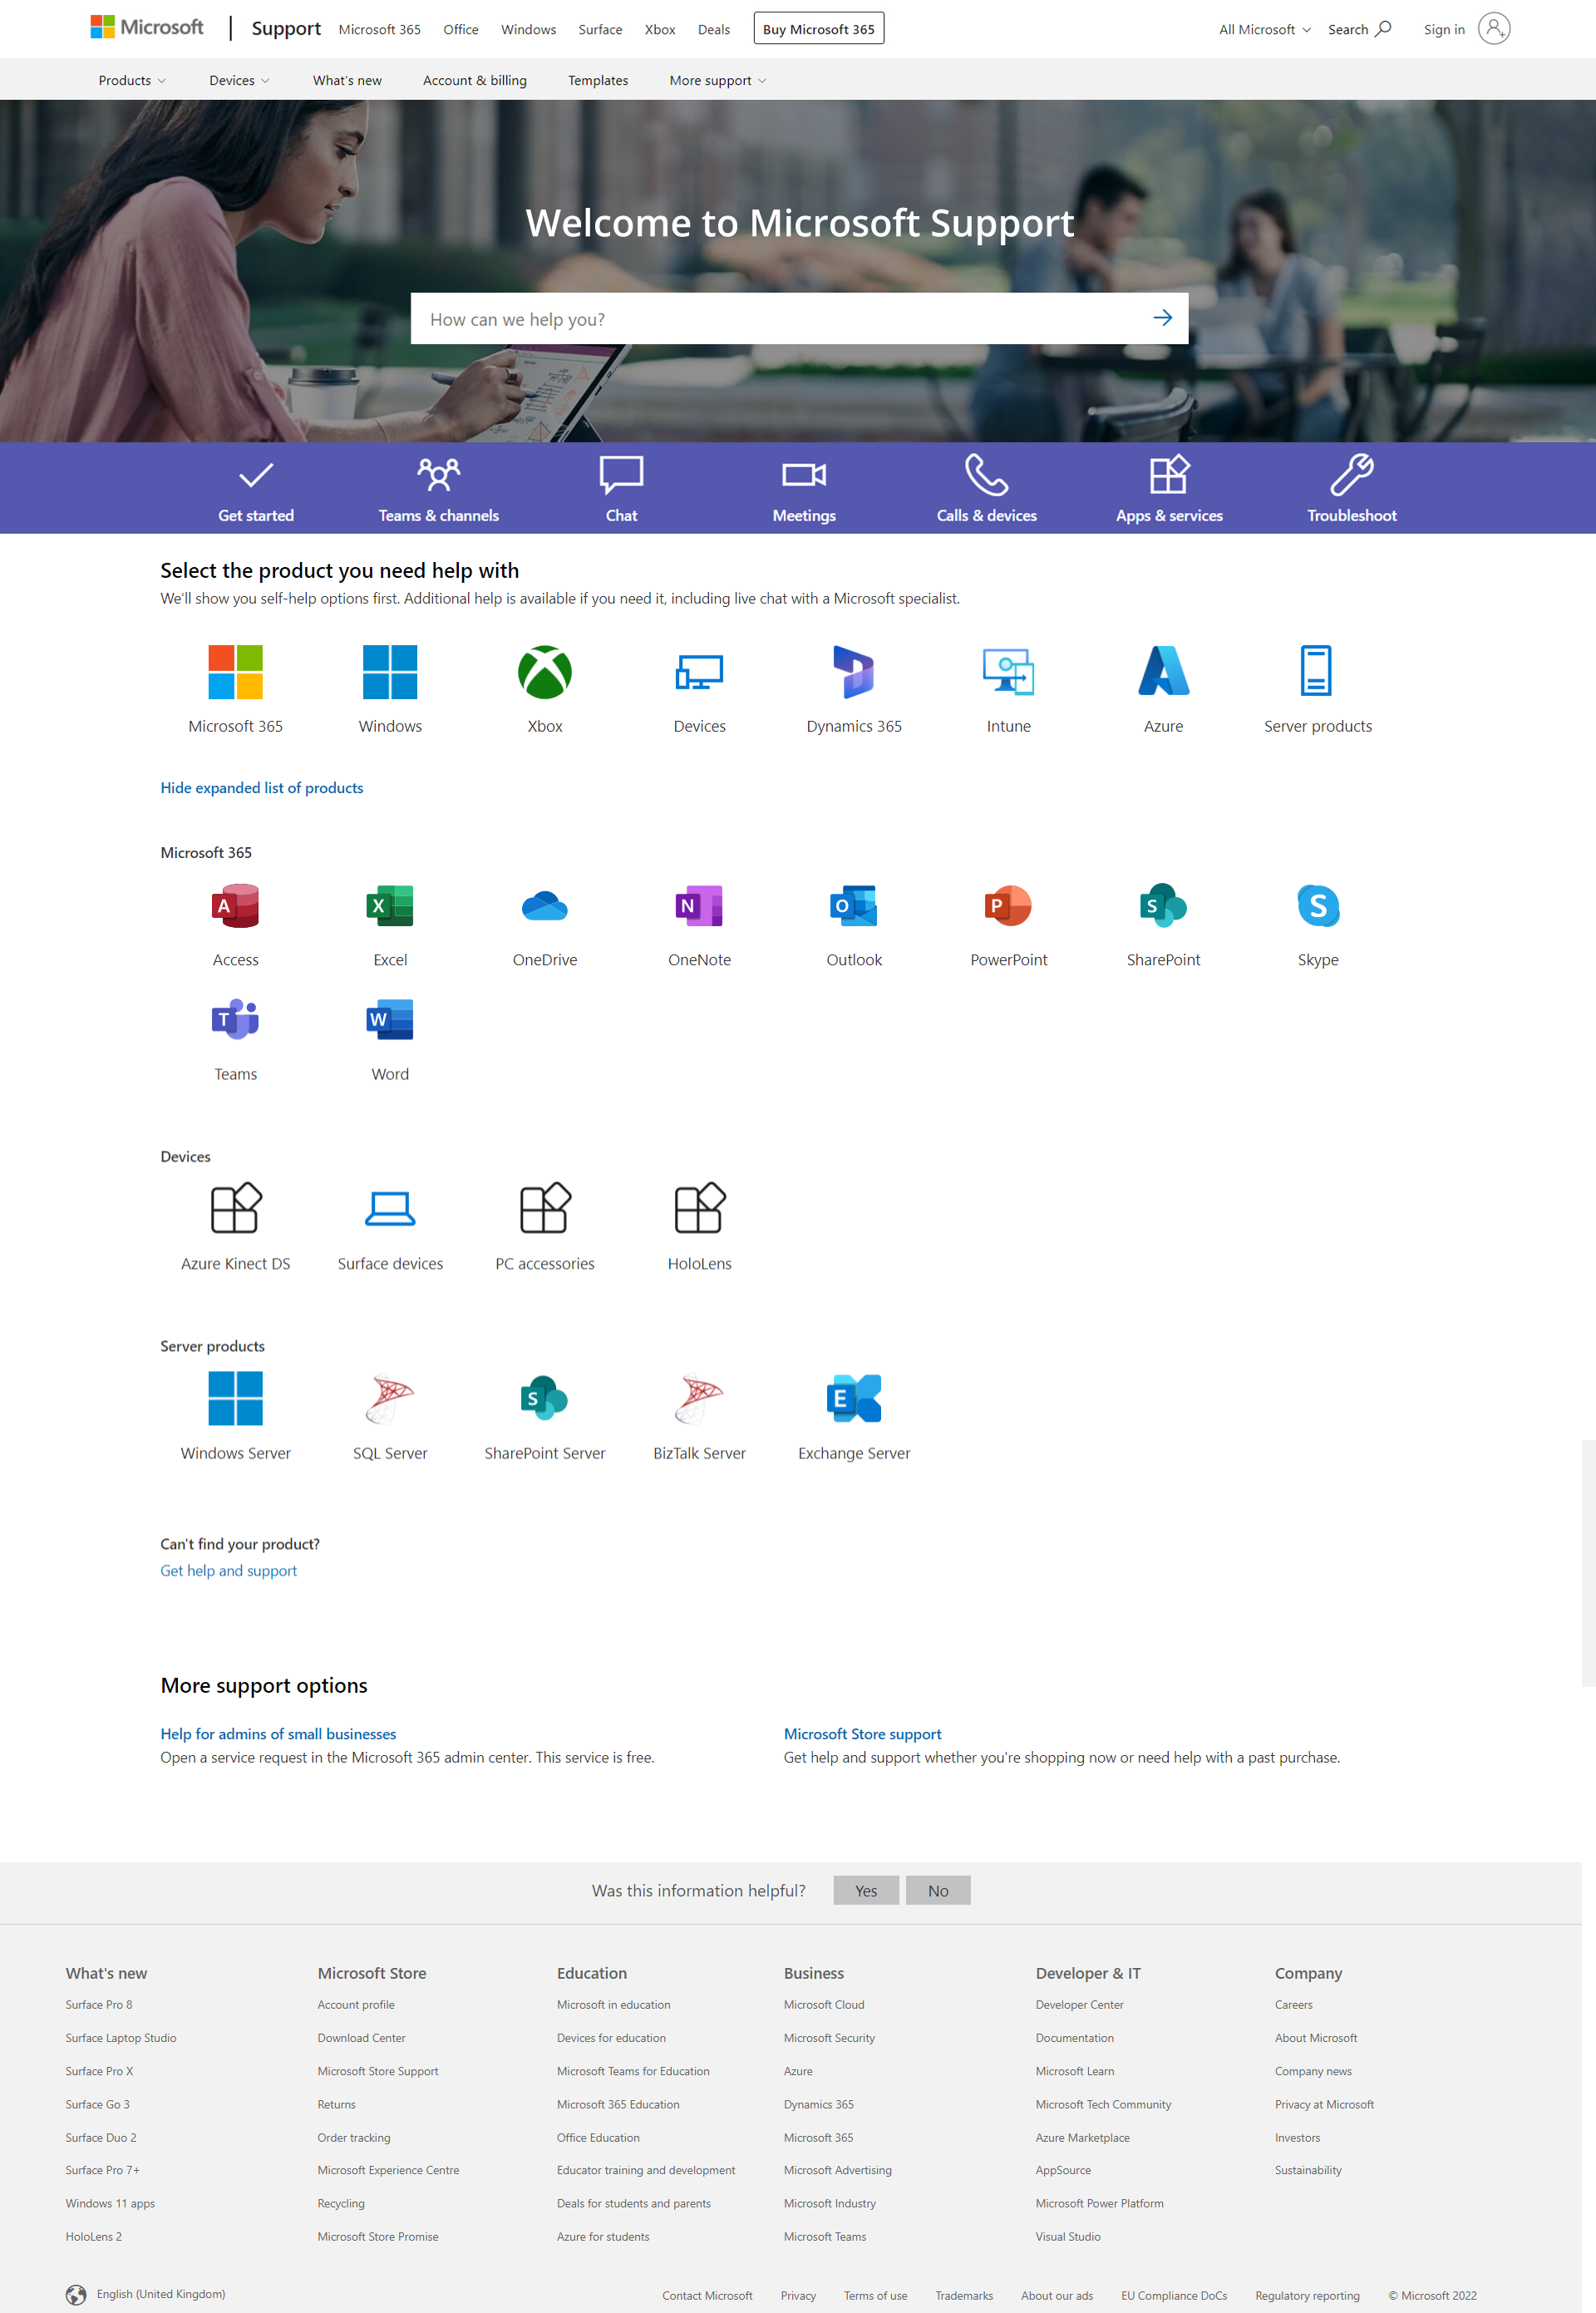Select the Exchange Server icon

click(853, 1398)
